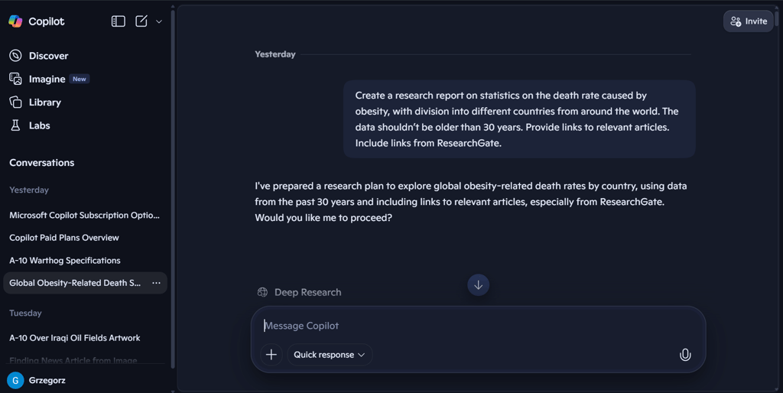Screen dimensions: 783x393
Task: Click the Invite button
Action: (748, 21)
